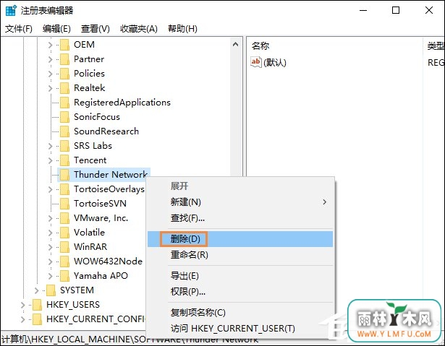
Task: Select the RegisteredApplications key label
Action: [122, 103]
